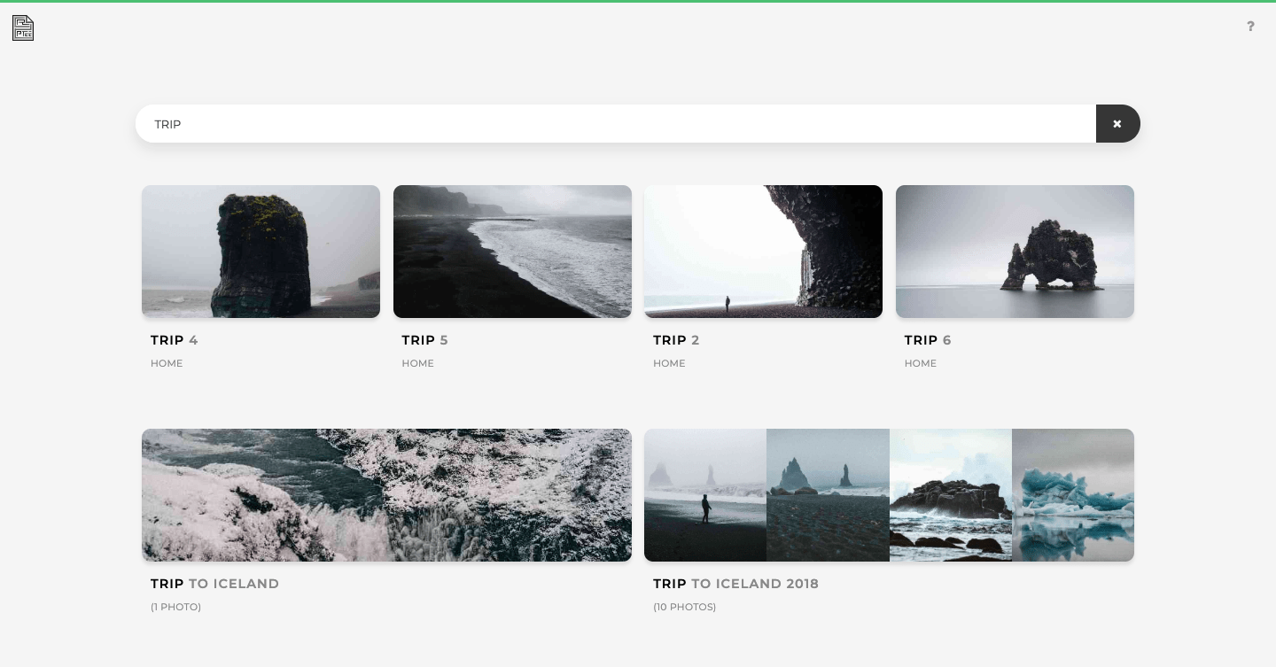Focus the search field containing TRIP
Screen dimensions: 1276x667
(x=616, y=124)
